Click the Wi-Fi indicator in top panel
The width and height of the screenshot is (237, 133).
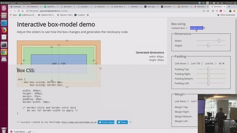coord(203,3)
